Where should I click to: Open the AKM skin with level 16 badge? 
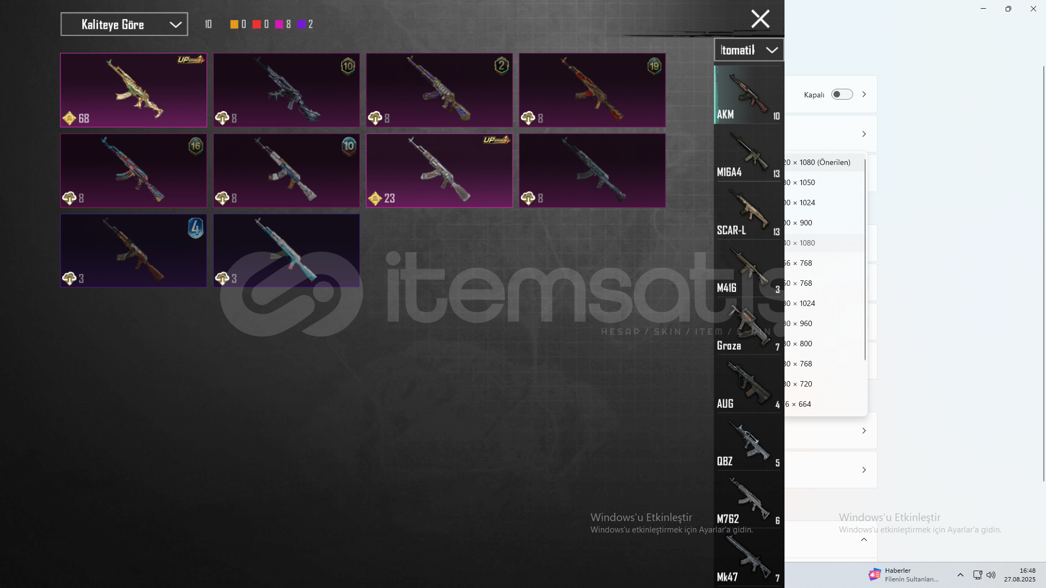pyautogui.click(x=133, y=170)
